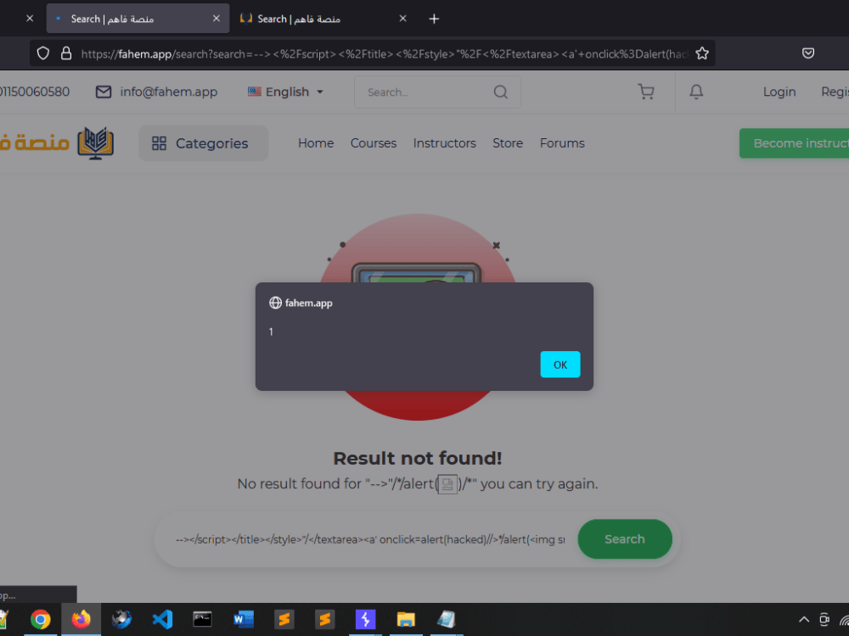The width and height of the screenshot is (849, 636).
Task: Open the shopping cart icon
Action: click(x=645, y=92)
